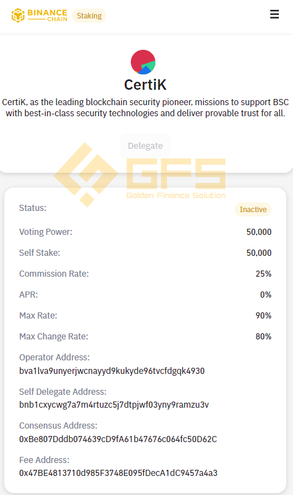The height and width of the screenshot is (495, 293).
Task: Click the Self Stake value 50,000
Action: pyautogui.click(x=259, y=253)
